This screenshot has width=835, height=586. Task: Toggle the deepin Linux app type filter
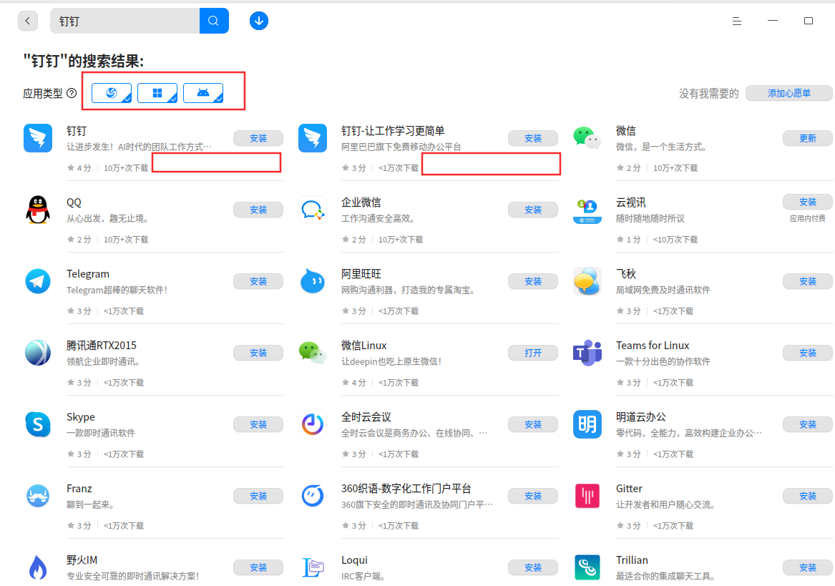[x=112, y=93]
